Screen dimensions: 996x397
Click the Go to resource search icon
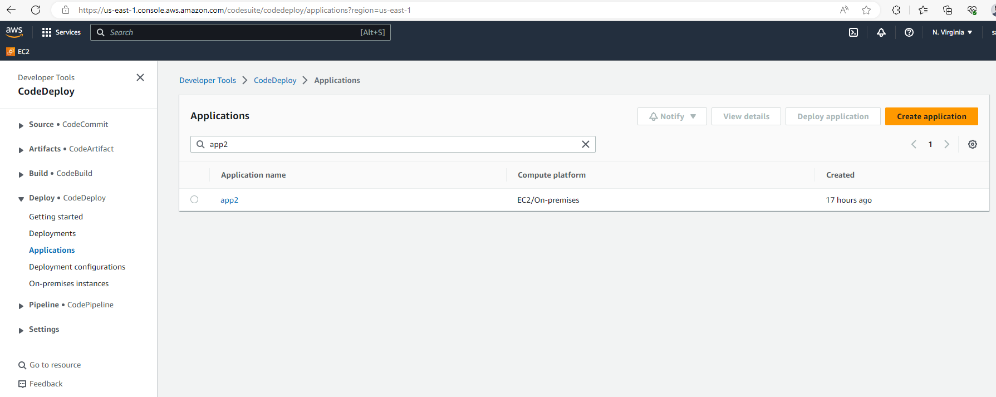click(22, 365)
